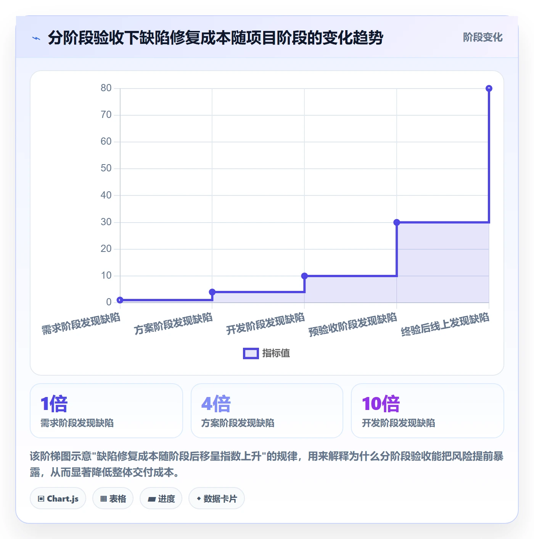Viewport: 534px width, 539px height.
Task: Click the x-axis label 需求阶段发现缺陷
Action: click(x=81, y=324)
